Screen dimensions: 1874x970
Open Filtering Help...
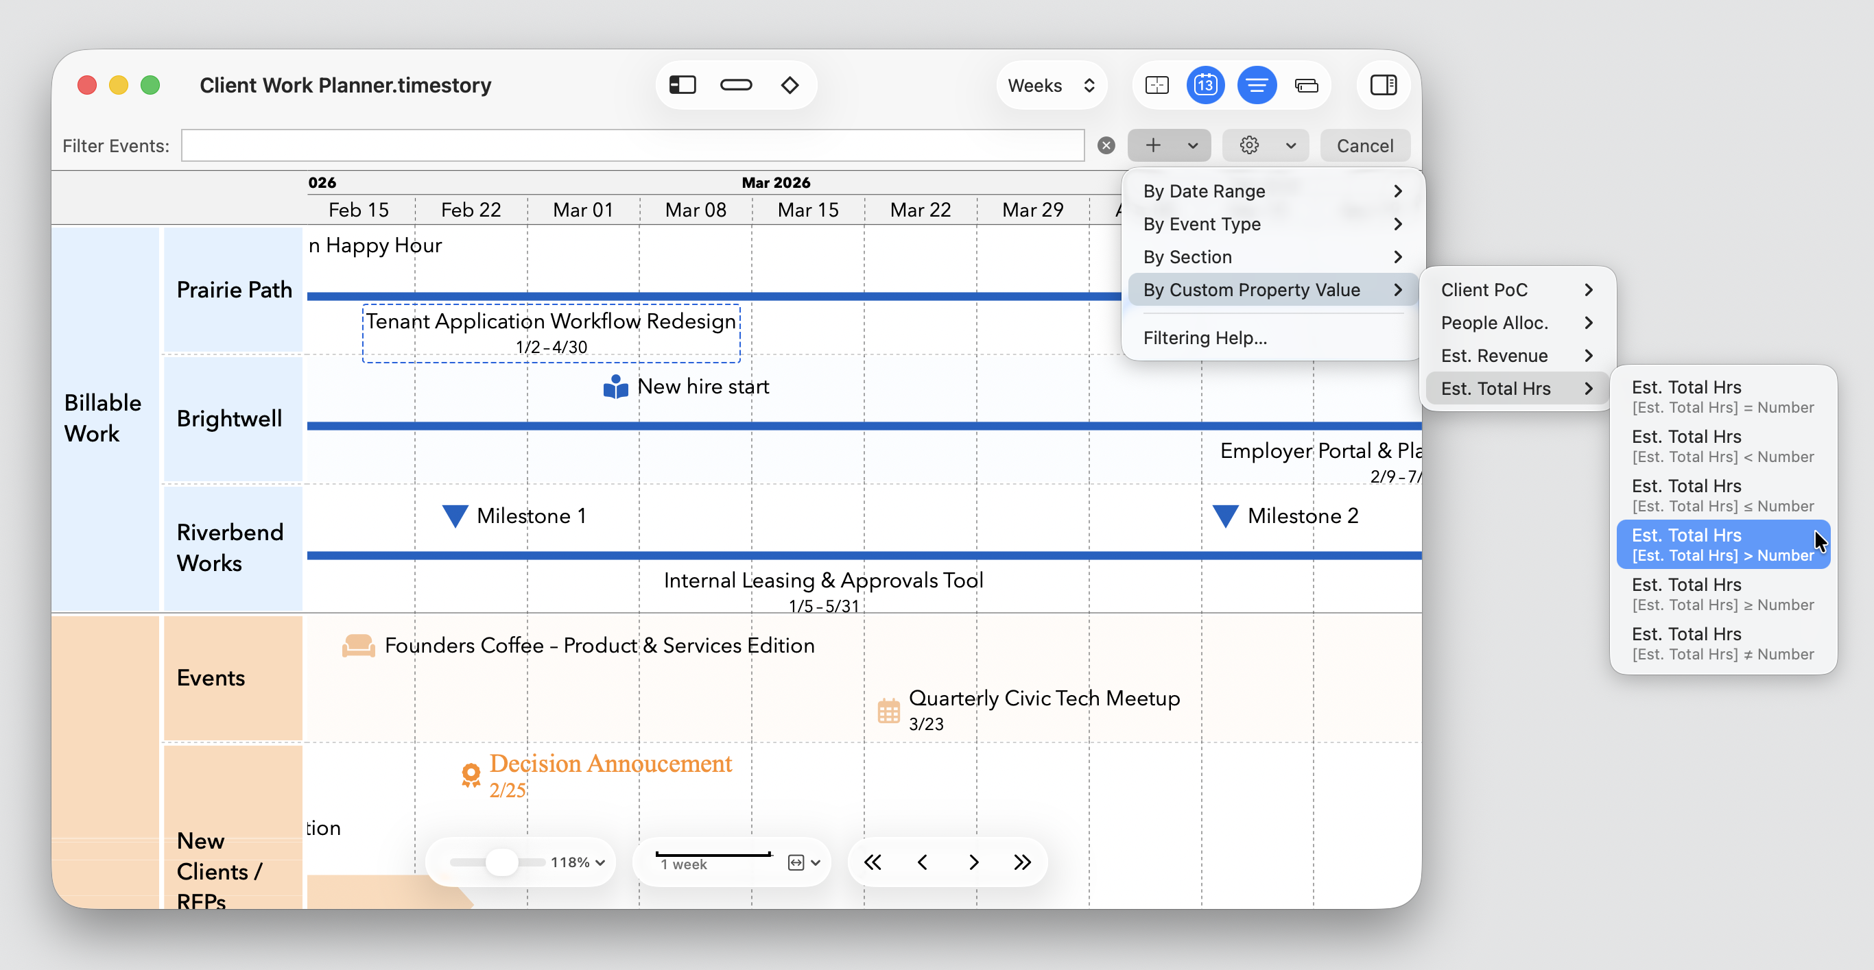(1205, 337)
